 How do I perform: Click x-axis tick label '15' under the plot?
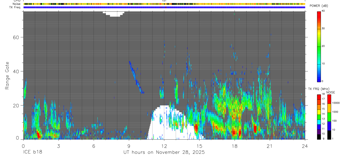click(x=199, y=146)
